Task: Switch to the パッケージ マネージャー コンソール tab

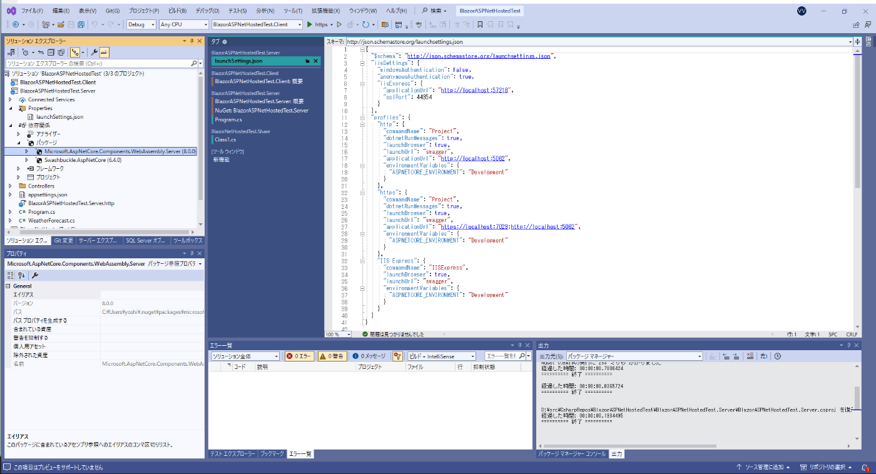Action: coord(571,454)
